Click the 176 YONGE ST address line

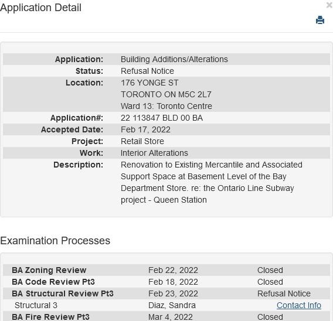[x=149, y=83]
